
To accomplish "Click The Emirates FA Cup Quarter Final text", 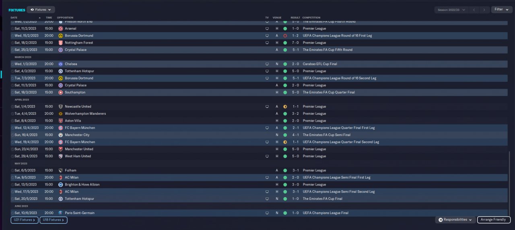I will click(329, 93).
